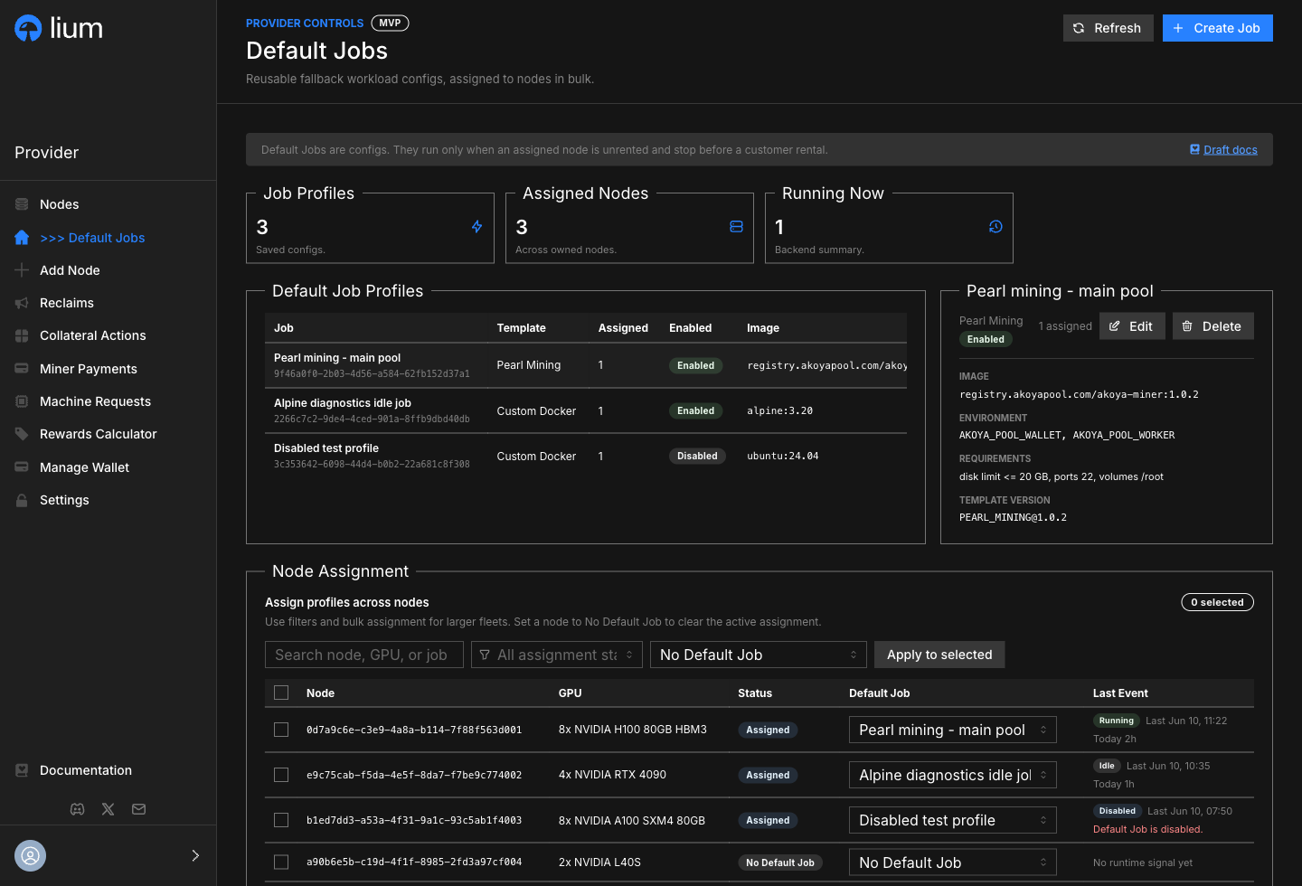
Task: Click the Create Job button
Action: tap(1218, 28)
